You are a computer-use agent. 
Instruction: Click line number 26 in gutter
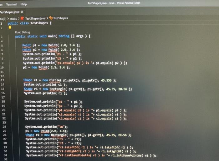[x=5, y=135]
